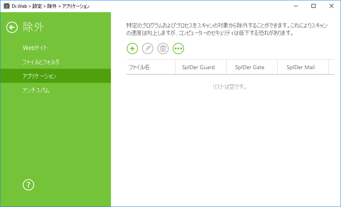Select Webサイト in the sidebar
This screenshot has width=341, height=207.
tap(56, 48)
